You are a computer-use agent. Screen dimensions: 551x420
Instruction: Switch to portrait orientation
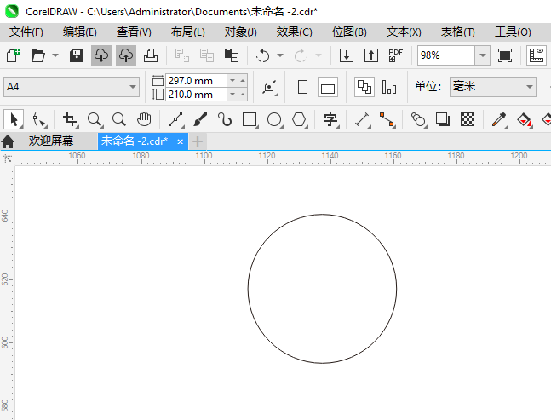pyautogui.click(x=302, y=87)
